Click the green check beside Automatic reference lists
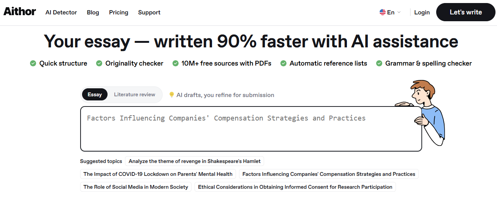The width and height of the screenshot is (497, 202). (283, 63)
